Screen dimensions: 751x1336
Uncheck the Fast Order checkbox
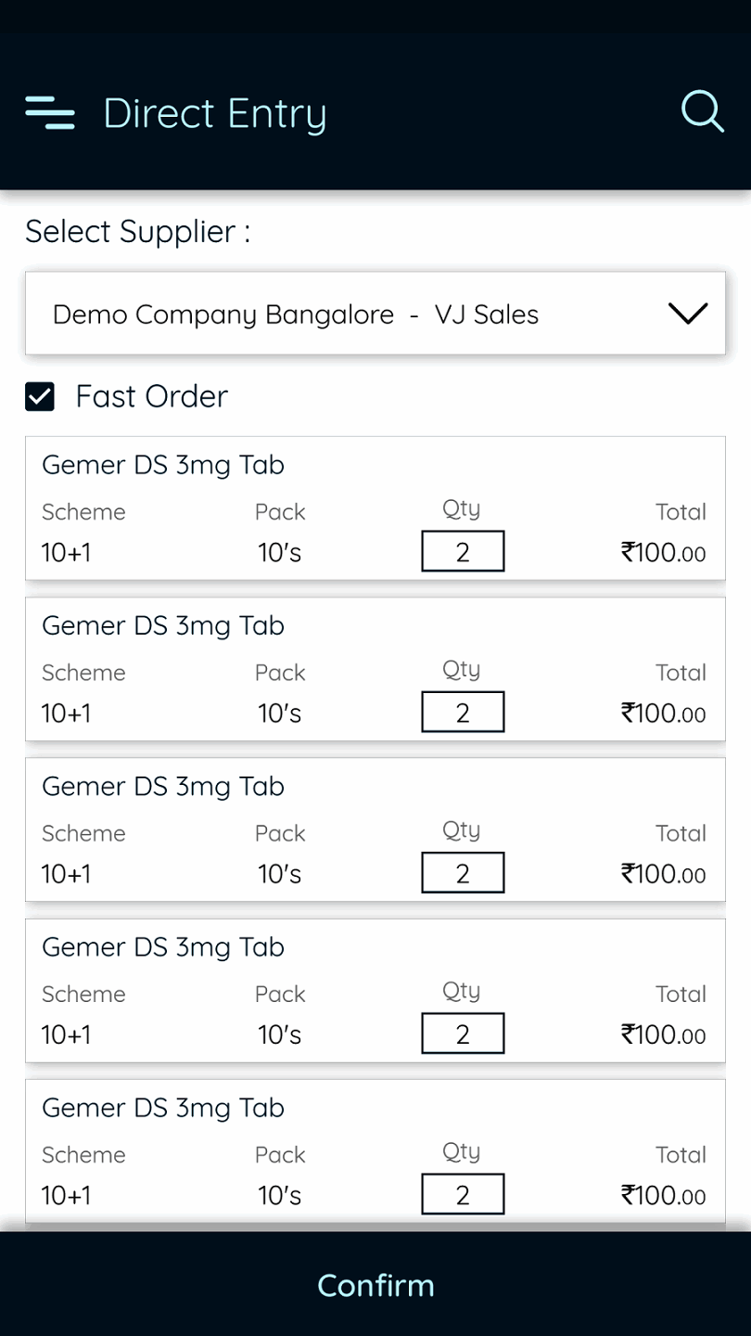click(40, 397)
